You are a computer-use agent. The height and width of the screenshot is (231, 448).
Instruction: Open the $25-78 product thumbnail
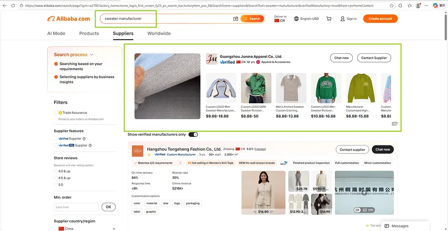[x=299, y=181]
